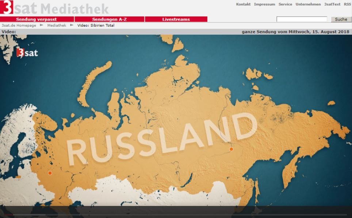Go to 3sat.de Homepage breadcrumb

[x=19, y=26]
